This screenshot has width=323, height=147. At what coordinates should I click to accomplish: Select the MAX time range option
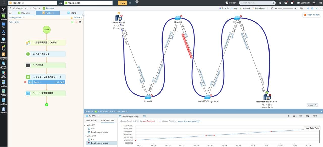click(315, 116)
